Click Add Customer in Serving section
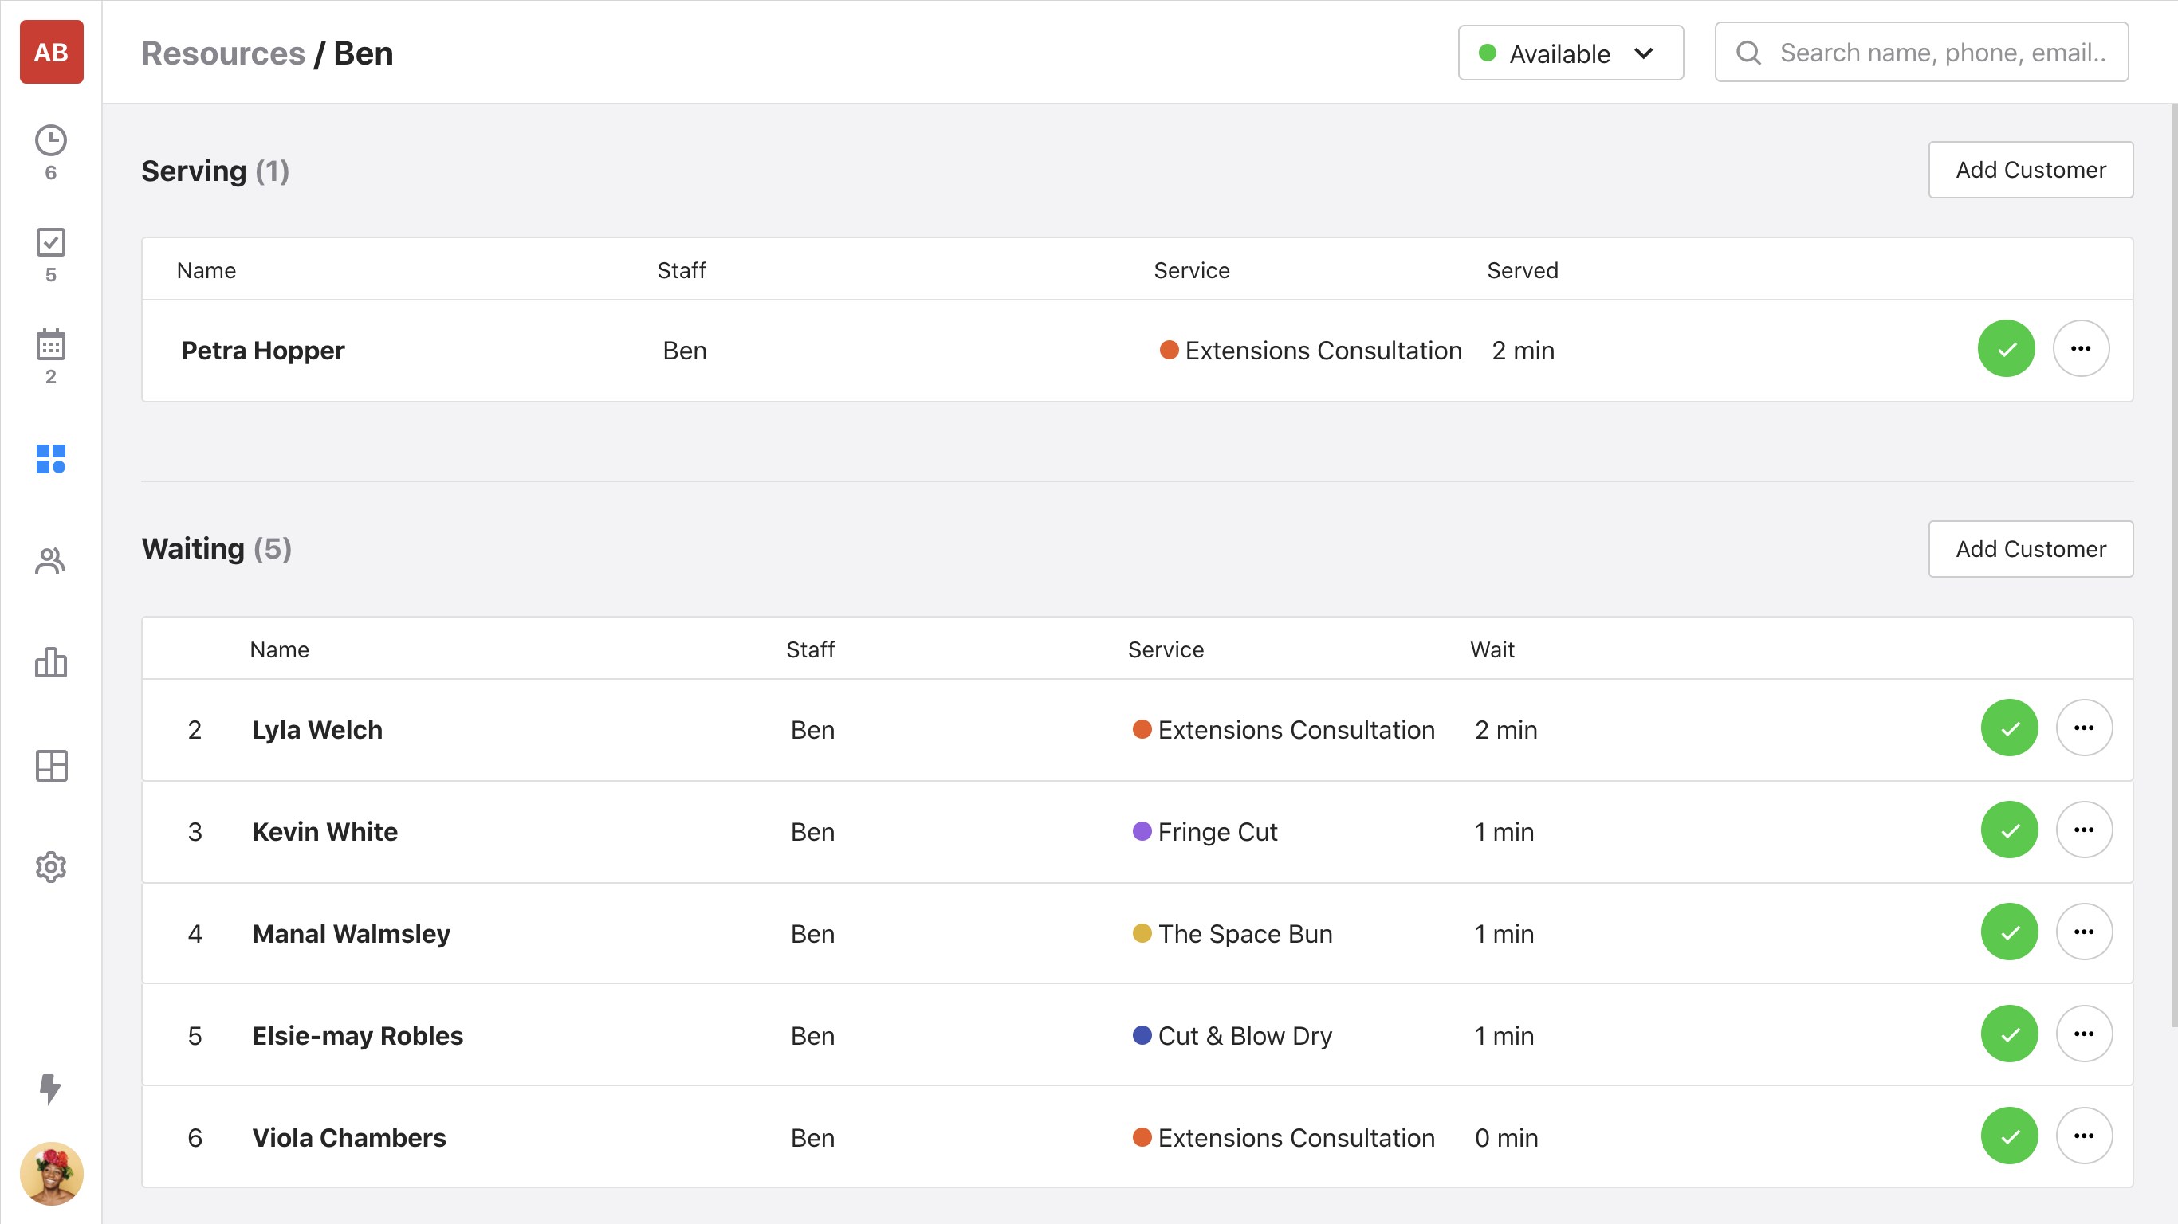The height and width of the screenshot is (1224, 2178). click(2030, 170)
